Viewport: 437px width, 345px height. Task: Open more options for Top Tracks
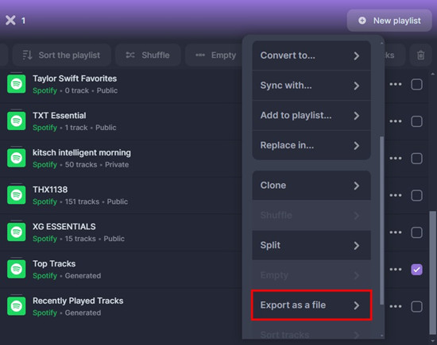pos(396,270)
